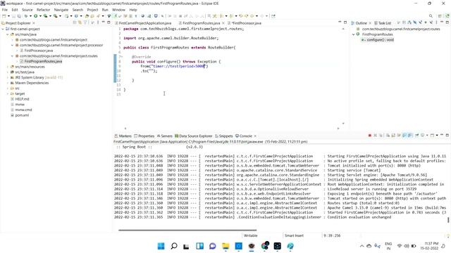The width and height of the screenshot is (451, 253).
Task: Close the FirstProgramRoutes.java editor tab
Action: pos(223,23)
